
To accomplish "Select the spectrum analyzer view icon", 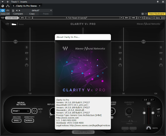I will (14, 24).
